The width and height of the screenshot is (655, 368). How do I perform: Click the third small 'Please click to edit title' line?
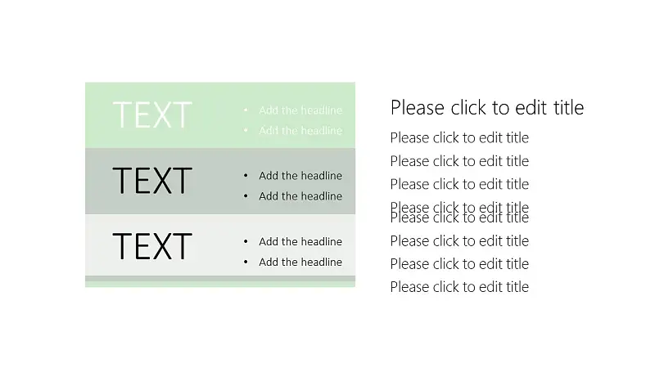point(459,184)
